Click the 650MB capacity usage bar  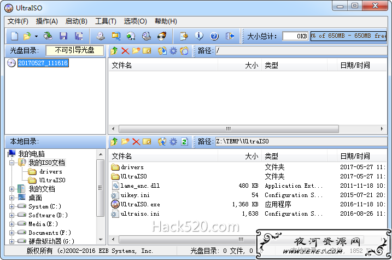[349, 36]
